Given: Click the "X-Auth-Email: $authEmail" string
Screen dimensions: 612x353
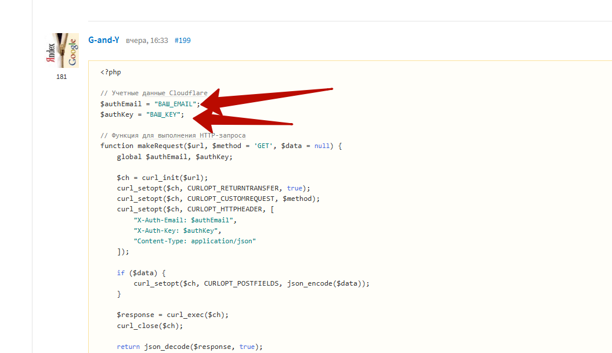Looking at the screenshot, I should (x=183, y=220).
